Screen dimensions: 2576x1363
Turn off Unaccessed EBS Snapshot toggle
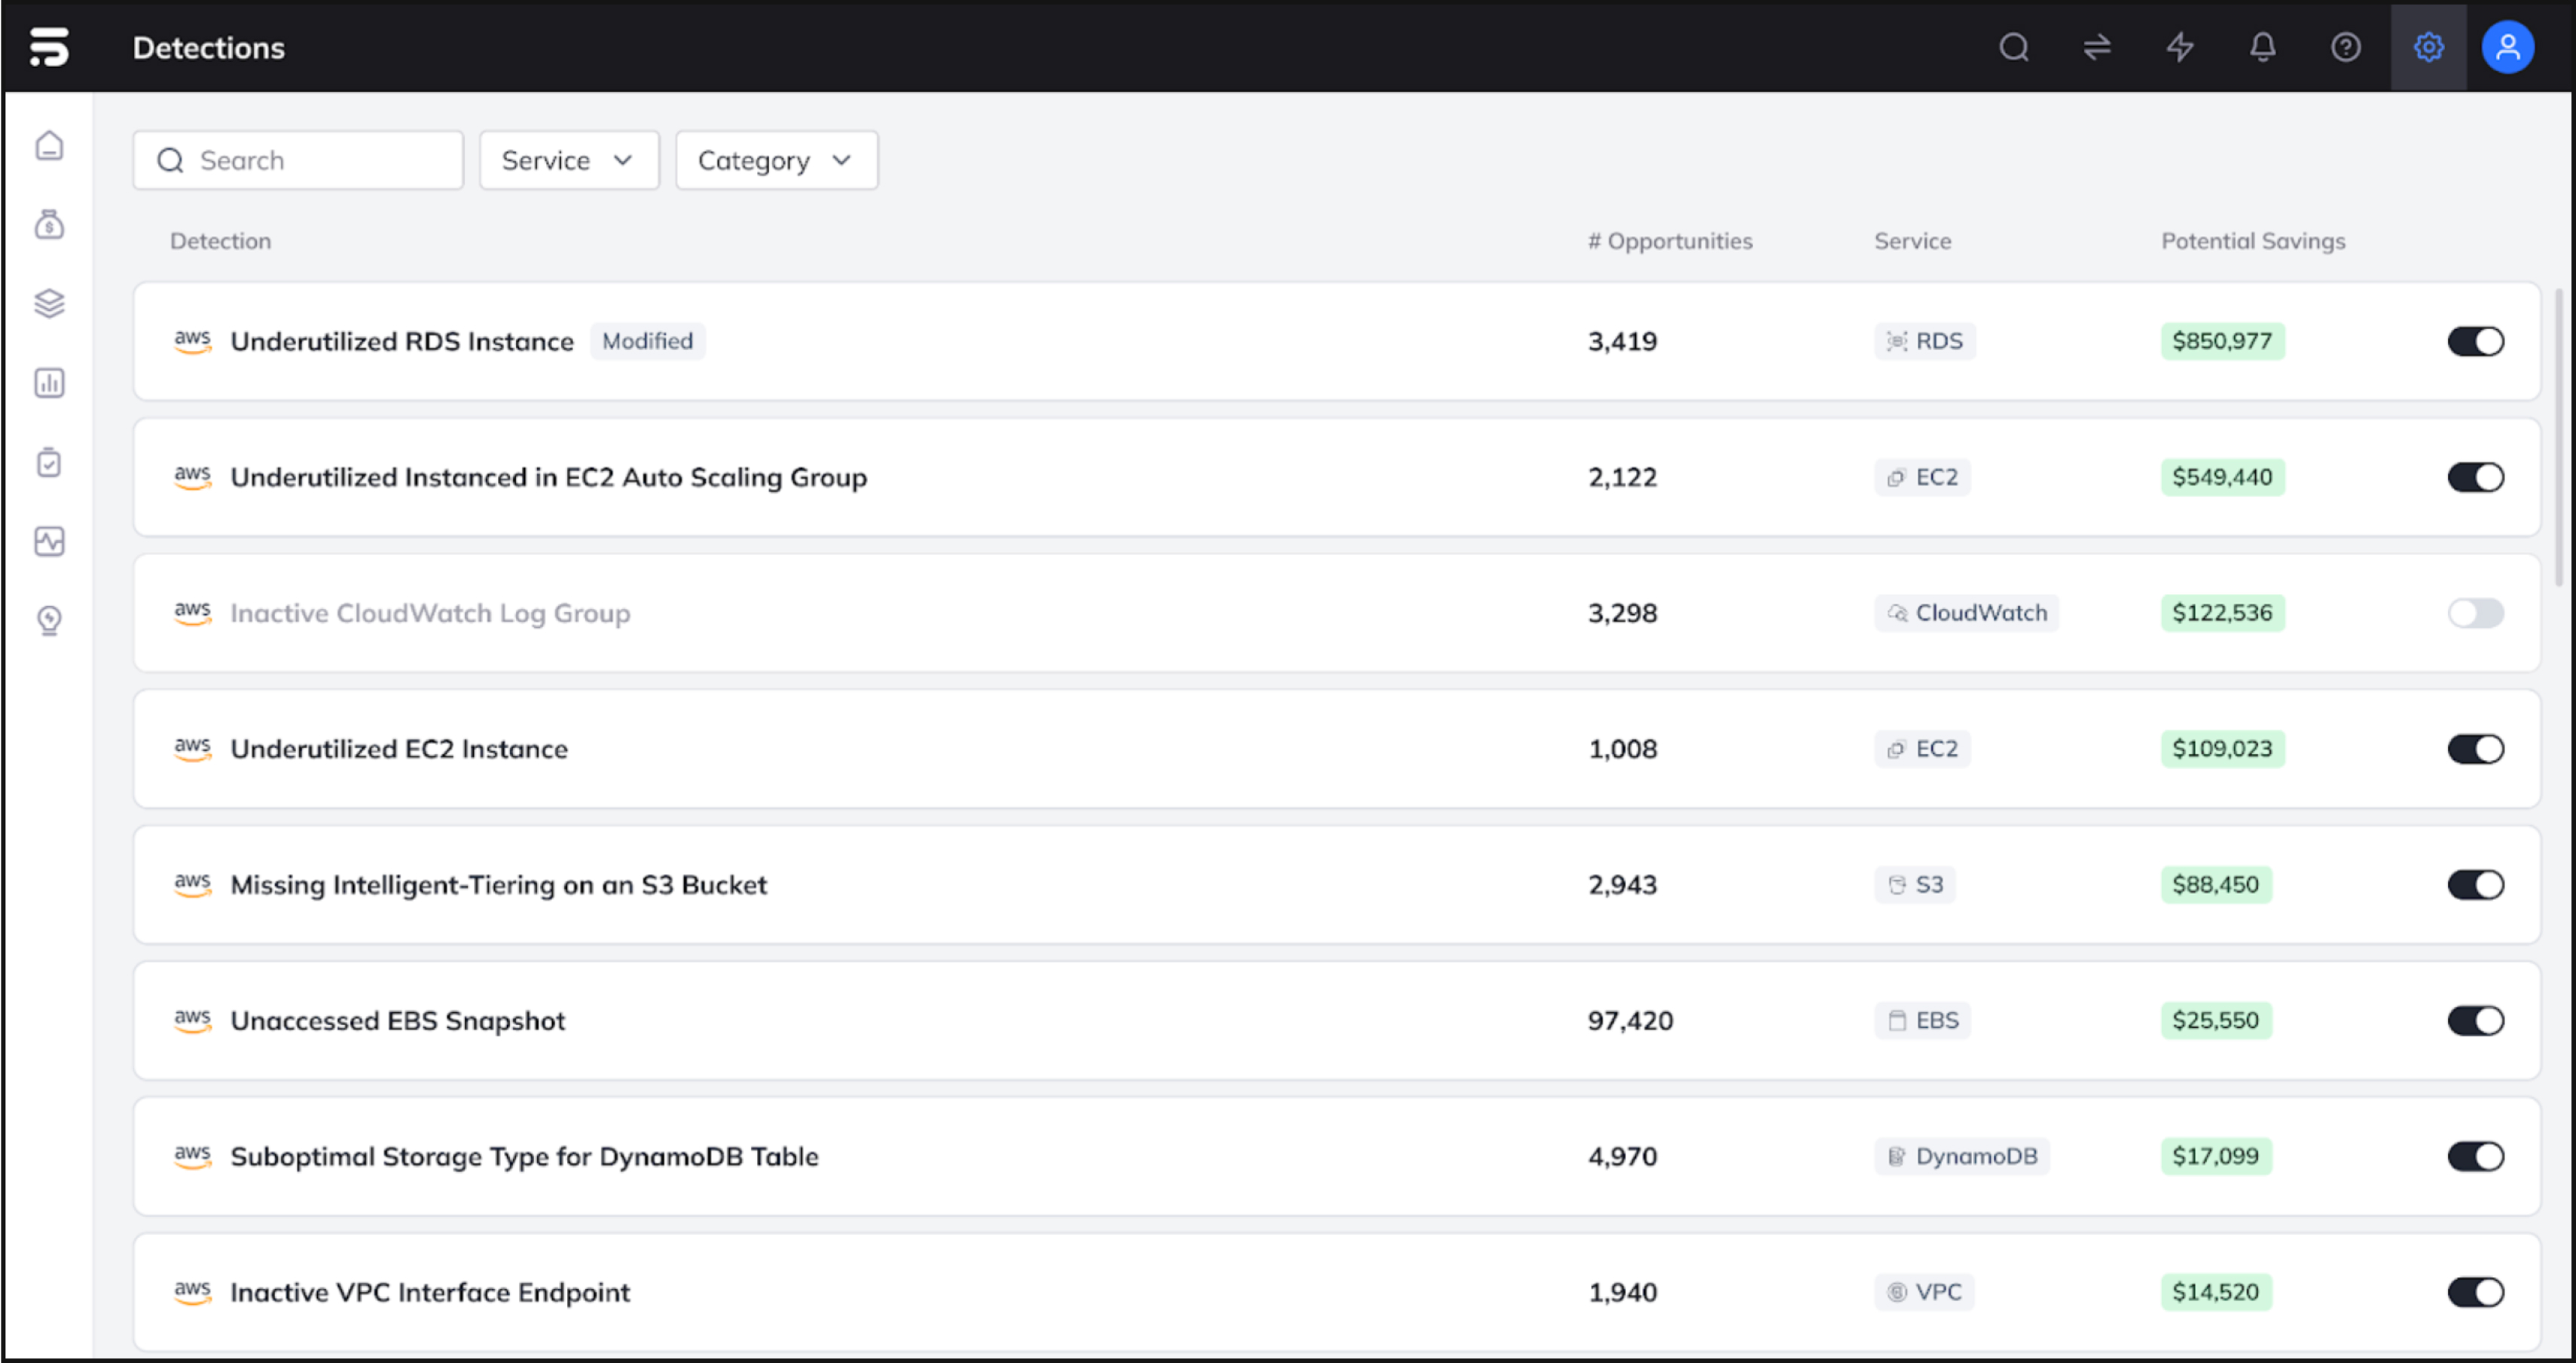tap(2475, 1020)
